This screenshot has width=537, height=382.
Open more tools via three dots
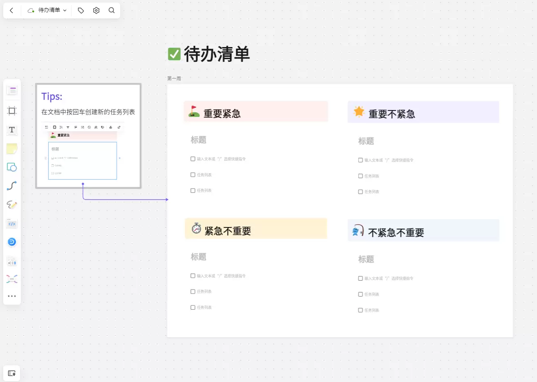click(12, 296)
